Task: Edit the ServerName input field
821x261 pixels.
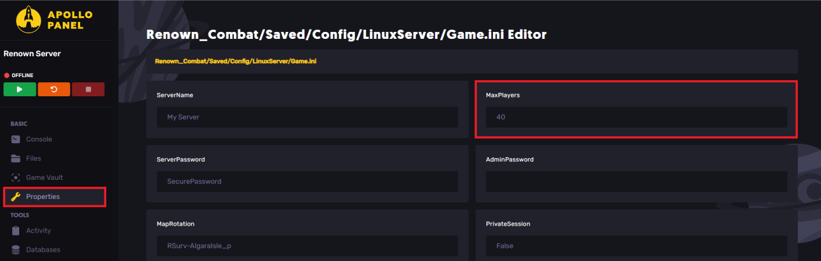Action: point(307,117)
